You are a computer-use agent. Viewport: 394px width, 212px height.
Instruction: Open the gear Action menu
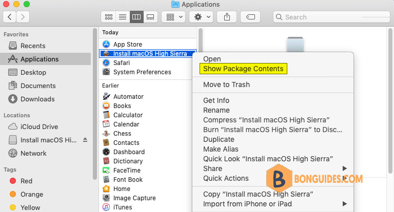(x=201, y=17)
